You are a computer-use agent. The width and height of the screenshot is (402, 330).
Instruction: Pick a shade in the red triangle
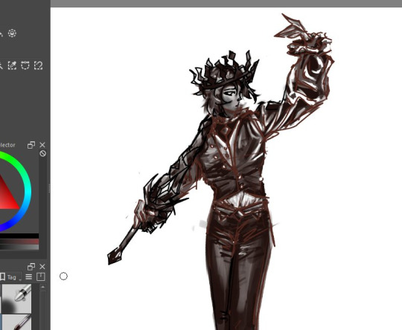click(x=7, y=197)
